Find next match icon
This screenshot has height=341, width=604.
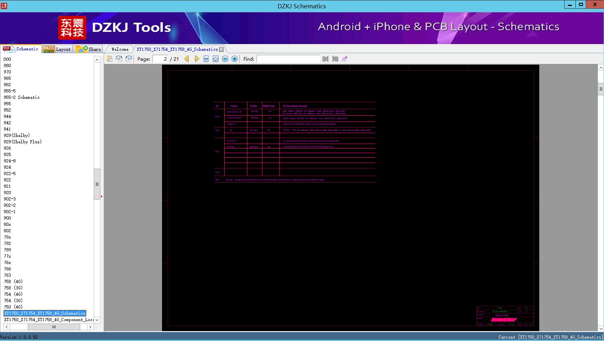pos(335,59)
